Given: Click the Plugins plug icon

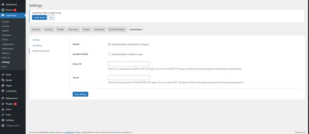Looking at the screenshot, I should [3, 104].
